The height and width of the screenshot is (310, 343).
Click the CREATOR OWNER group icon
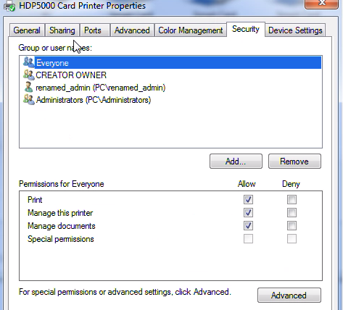29,75
